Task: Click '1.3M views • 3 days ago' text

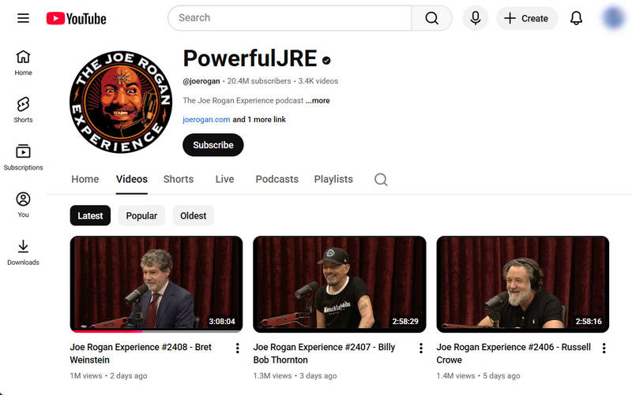Action: 295,376
